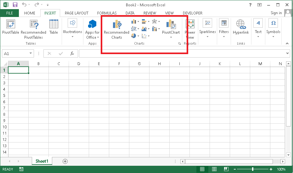Open the Name Box dropdown

[31, 53]
